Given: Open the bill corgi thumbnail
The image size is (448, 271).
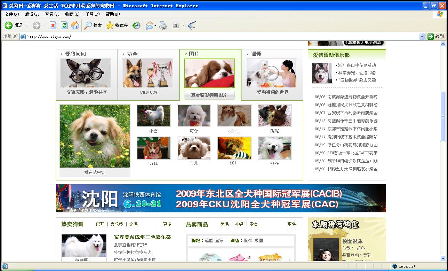Looking at the screenshot, I should (154, 148).
